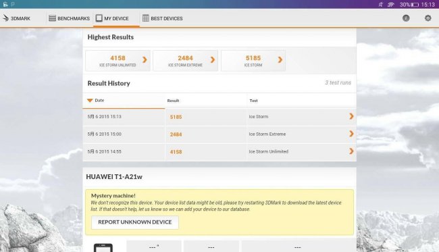Viewport: 439px width, 252px height.
Task: Select the 14:55 date entry
Action: pos(104,151)
